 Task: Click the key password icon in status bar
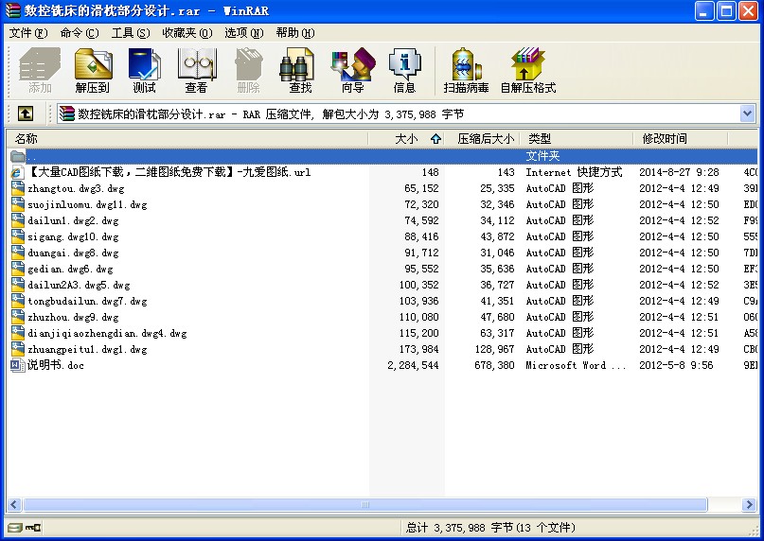[x=33, y=528]
